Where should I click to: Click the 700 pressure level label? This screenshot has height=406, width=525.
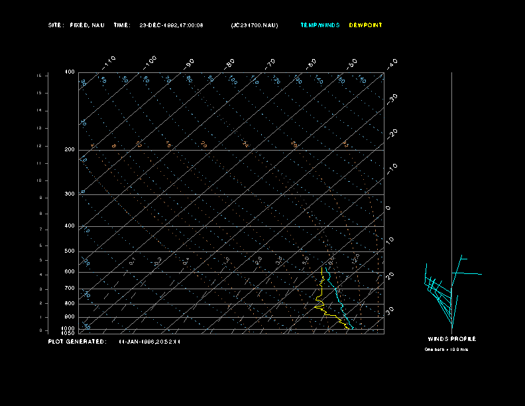click(x=70, y=288)
